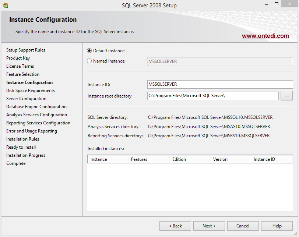Select Disk Space Requirements step

(31, 91)
